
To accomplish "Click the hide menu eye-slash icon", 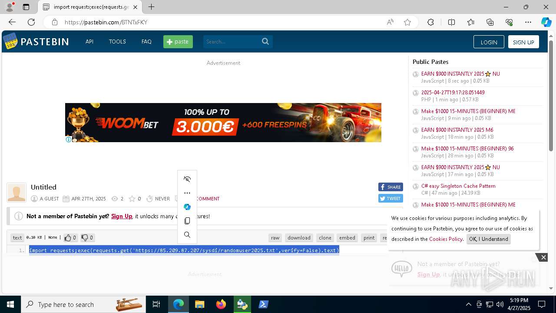I will (x=187, y=179).
